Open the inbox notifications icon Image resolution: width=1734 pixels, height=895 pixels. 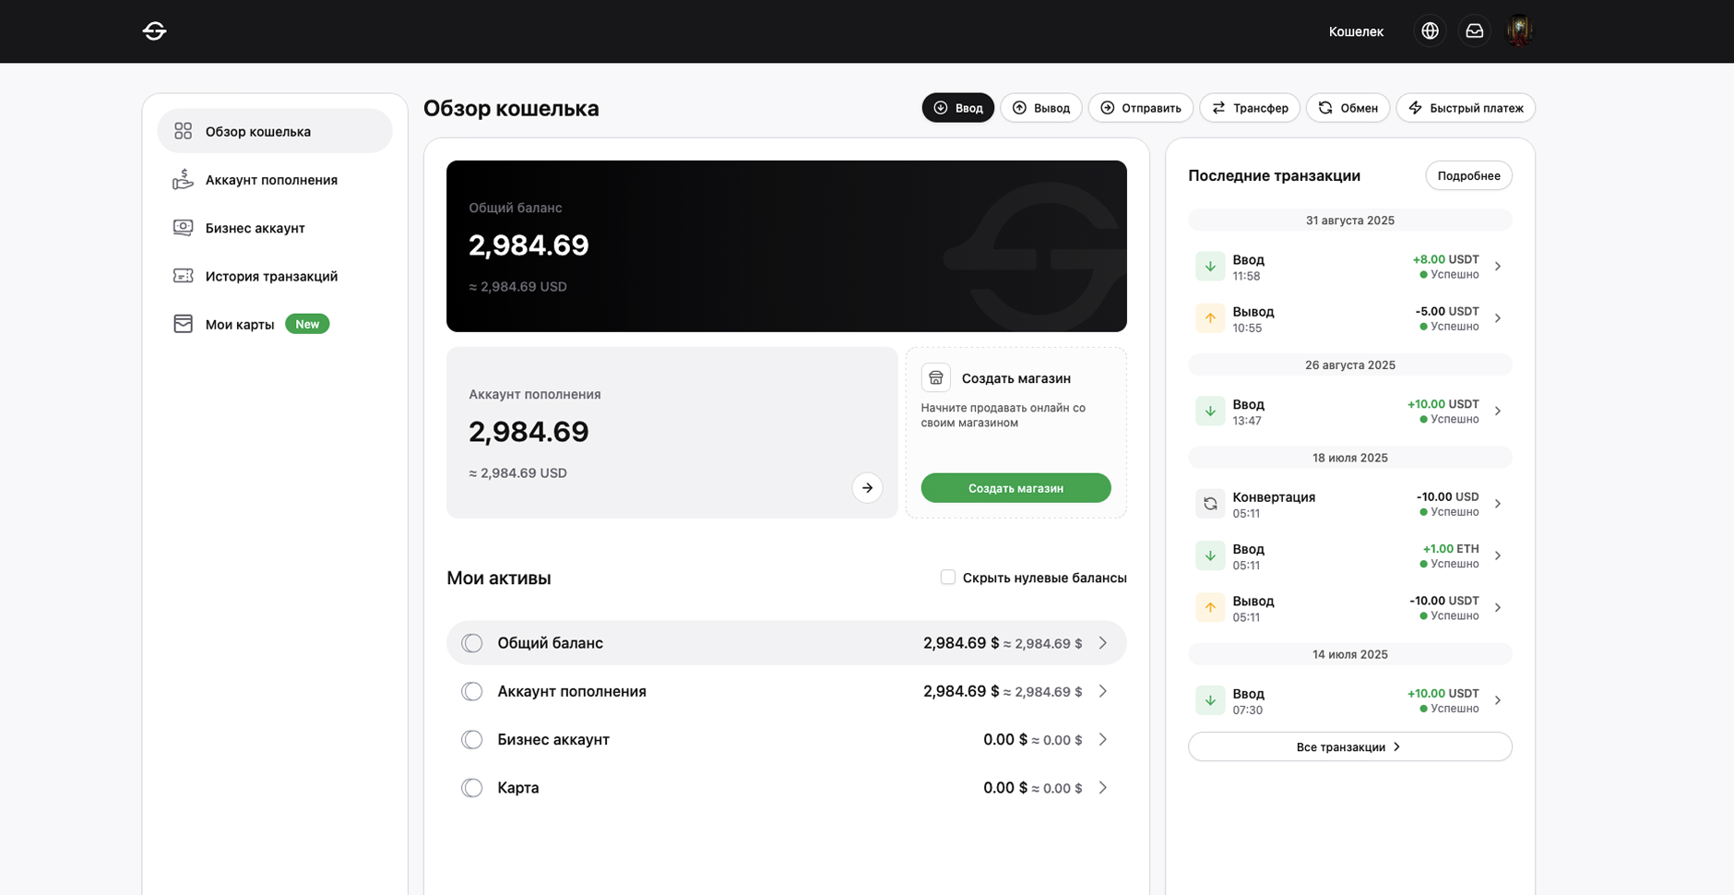point(1474,31)
